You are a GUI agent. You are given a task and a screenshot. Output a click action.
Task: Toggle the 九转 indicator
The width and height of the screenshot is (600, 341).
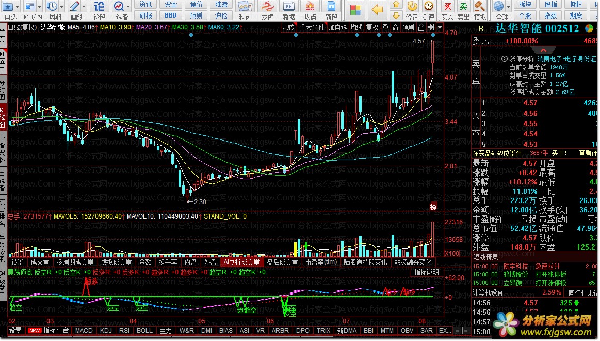[288, 27]
